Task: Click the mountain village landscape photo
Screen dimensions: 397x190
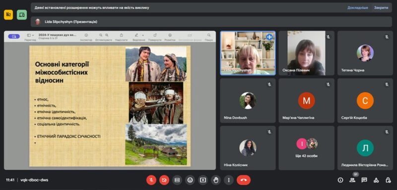Action: tap(156, 144)
